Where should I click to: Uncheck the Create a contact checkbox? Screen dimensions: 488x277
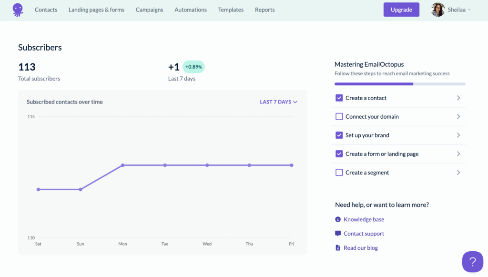point(339,98)
